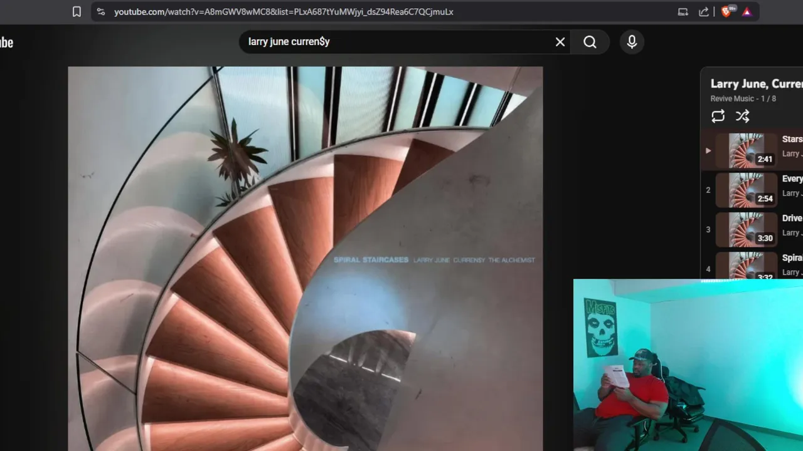Select the 2:54 thumbnail in playlist
Image resolution: width=803 pixels, height=451 pixels.
pyautogui.click(x=747, y=190)
